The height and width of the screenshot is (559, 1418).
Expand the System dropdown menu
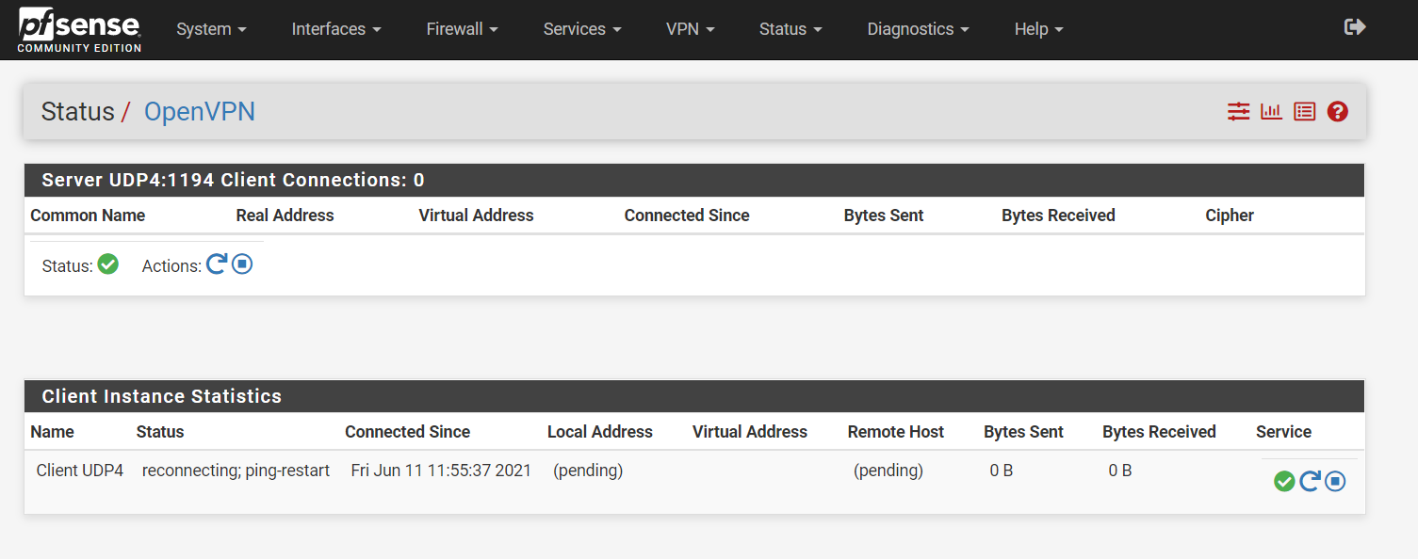click(211, 29)
